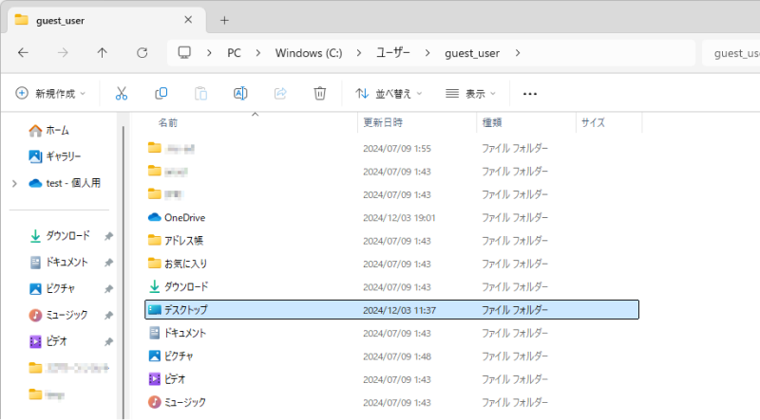Expand chevron after ユーザー in address bar
Screen dimensions: 760x420
click(427, 53)
